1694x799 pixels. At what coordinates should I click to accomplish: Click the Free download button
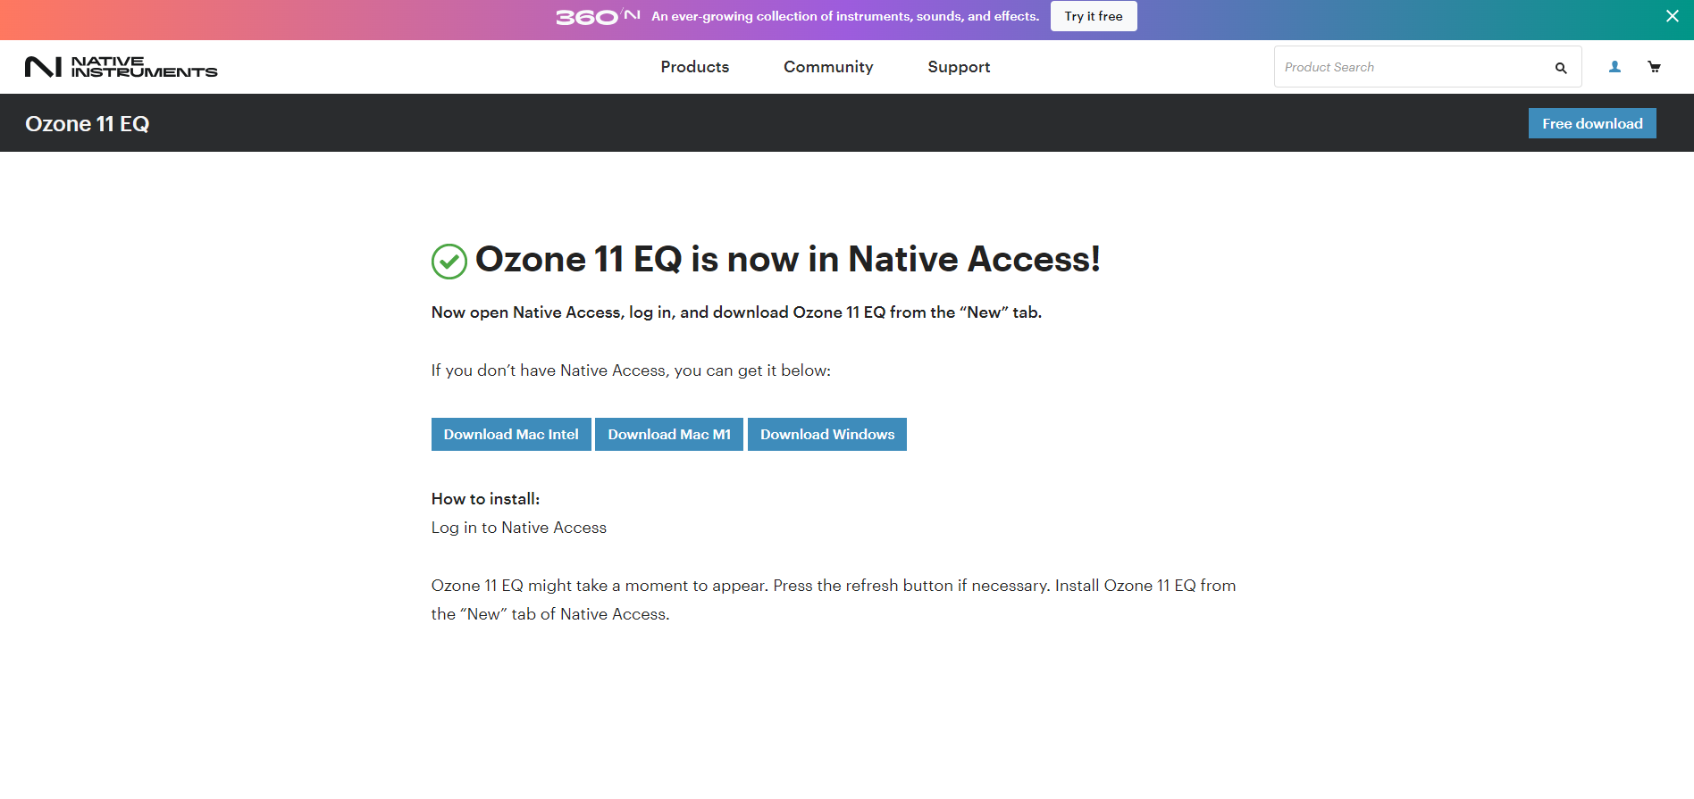click(1592, 123)
